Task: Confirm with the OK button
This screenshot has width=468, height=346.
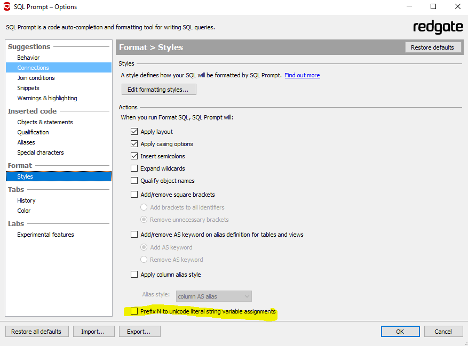Action: click(x=400, y=332)
